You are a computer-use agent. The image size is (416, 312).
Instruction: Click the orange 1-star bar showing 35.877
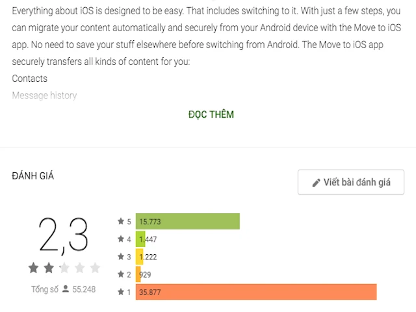tap(256, 292)
